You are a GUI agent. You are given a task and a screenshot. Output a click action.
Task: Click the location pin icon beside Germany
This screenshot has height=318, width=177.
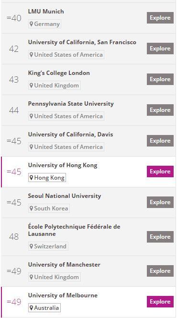tap(31, 24)
